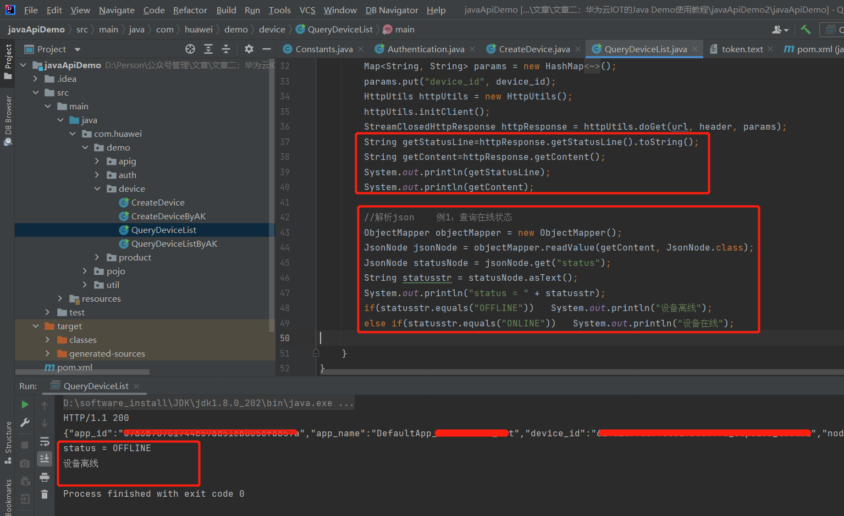Collapse the src folder
The image size is (844, 516).
[x=36, y=92]
